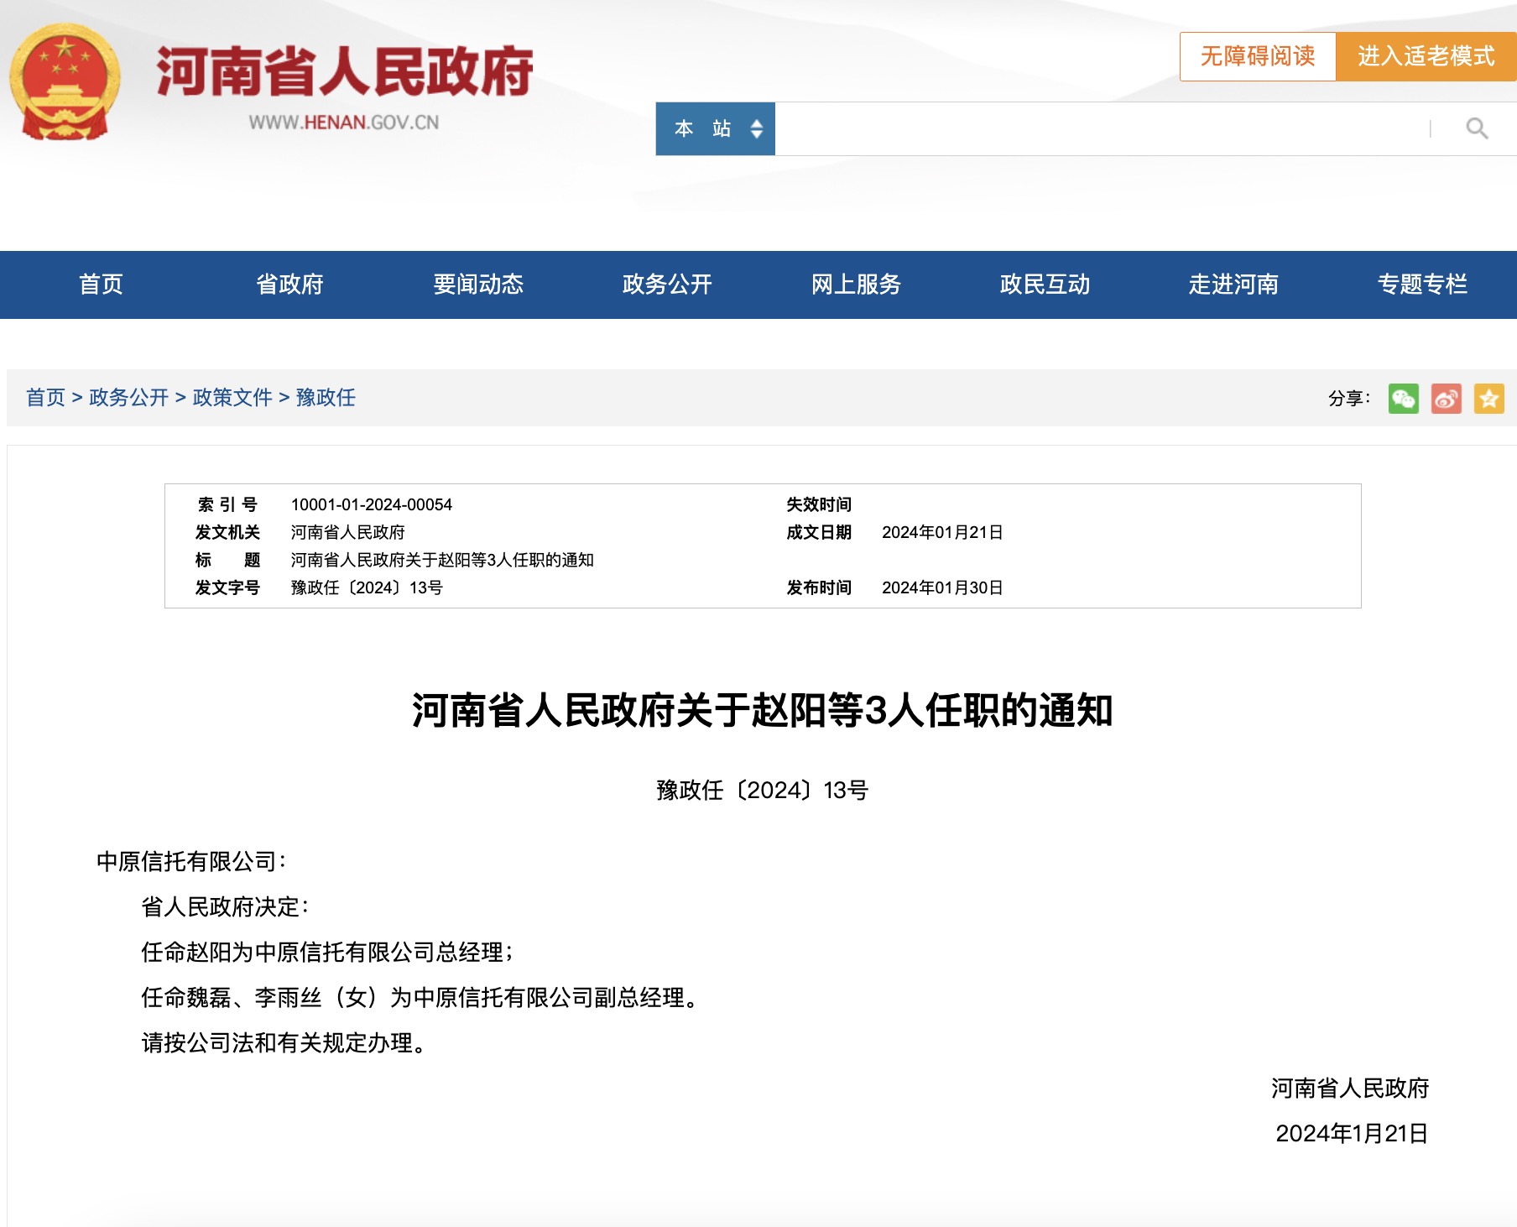The image size is (1517, 1227).
Task: Click inside the search input field
Action: [1091, 128]
